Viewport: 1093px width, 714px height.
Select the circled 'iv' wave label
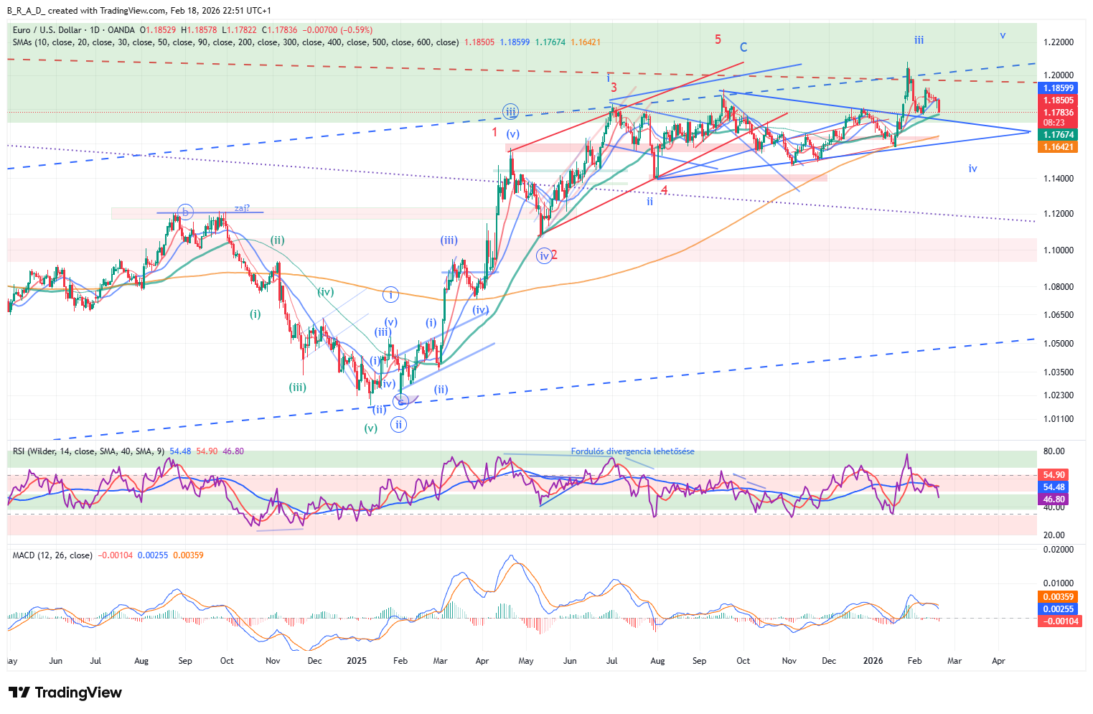(544, 255)
